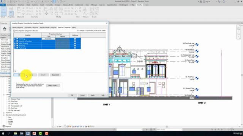Image resolution: width=243 pixels, height=136 pixels.
Task: Toggle Halftone checkbox for Main Ele.dwg
Action: [75, 43]
